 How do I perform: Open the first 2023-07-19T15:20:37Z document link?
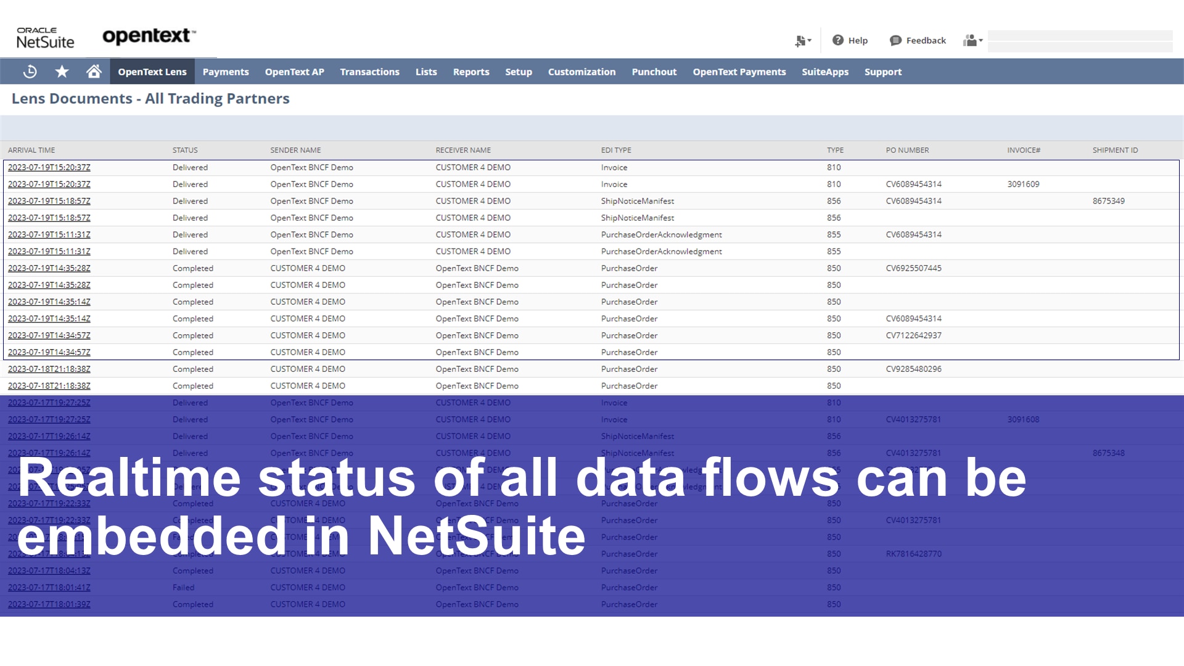click(x=49, y=167)
